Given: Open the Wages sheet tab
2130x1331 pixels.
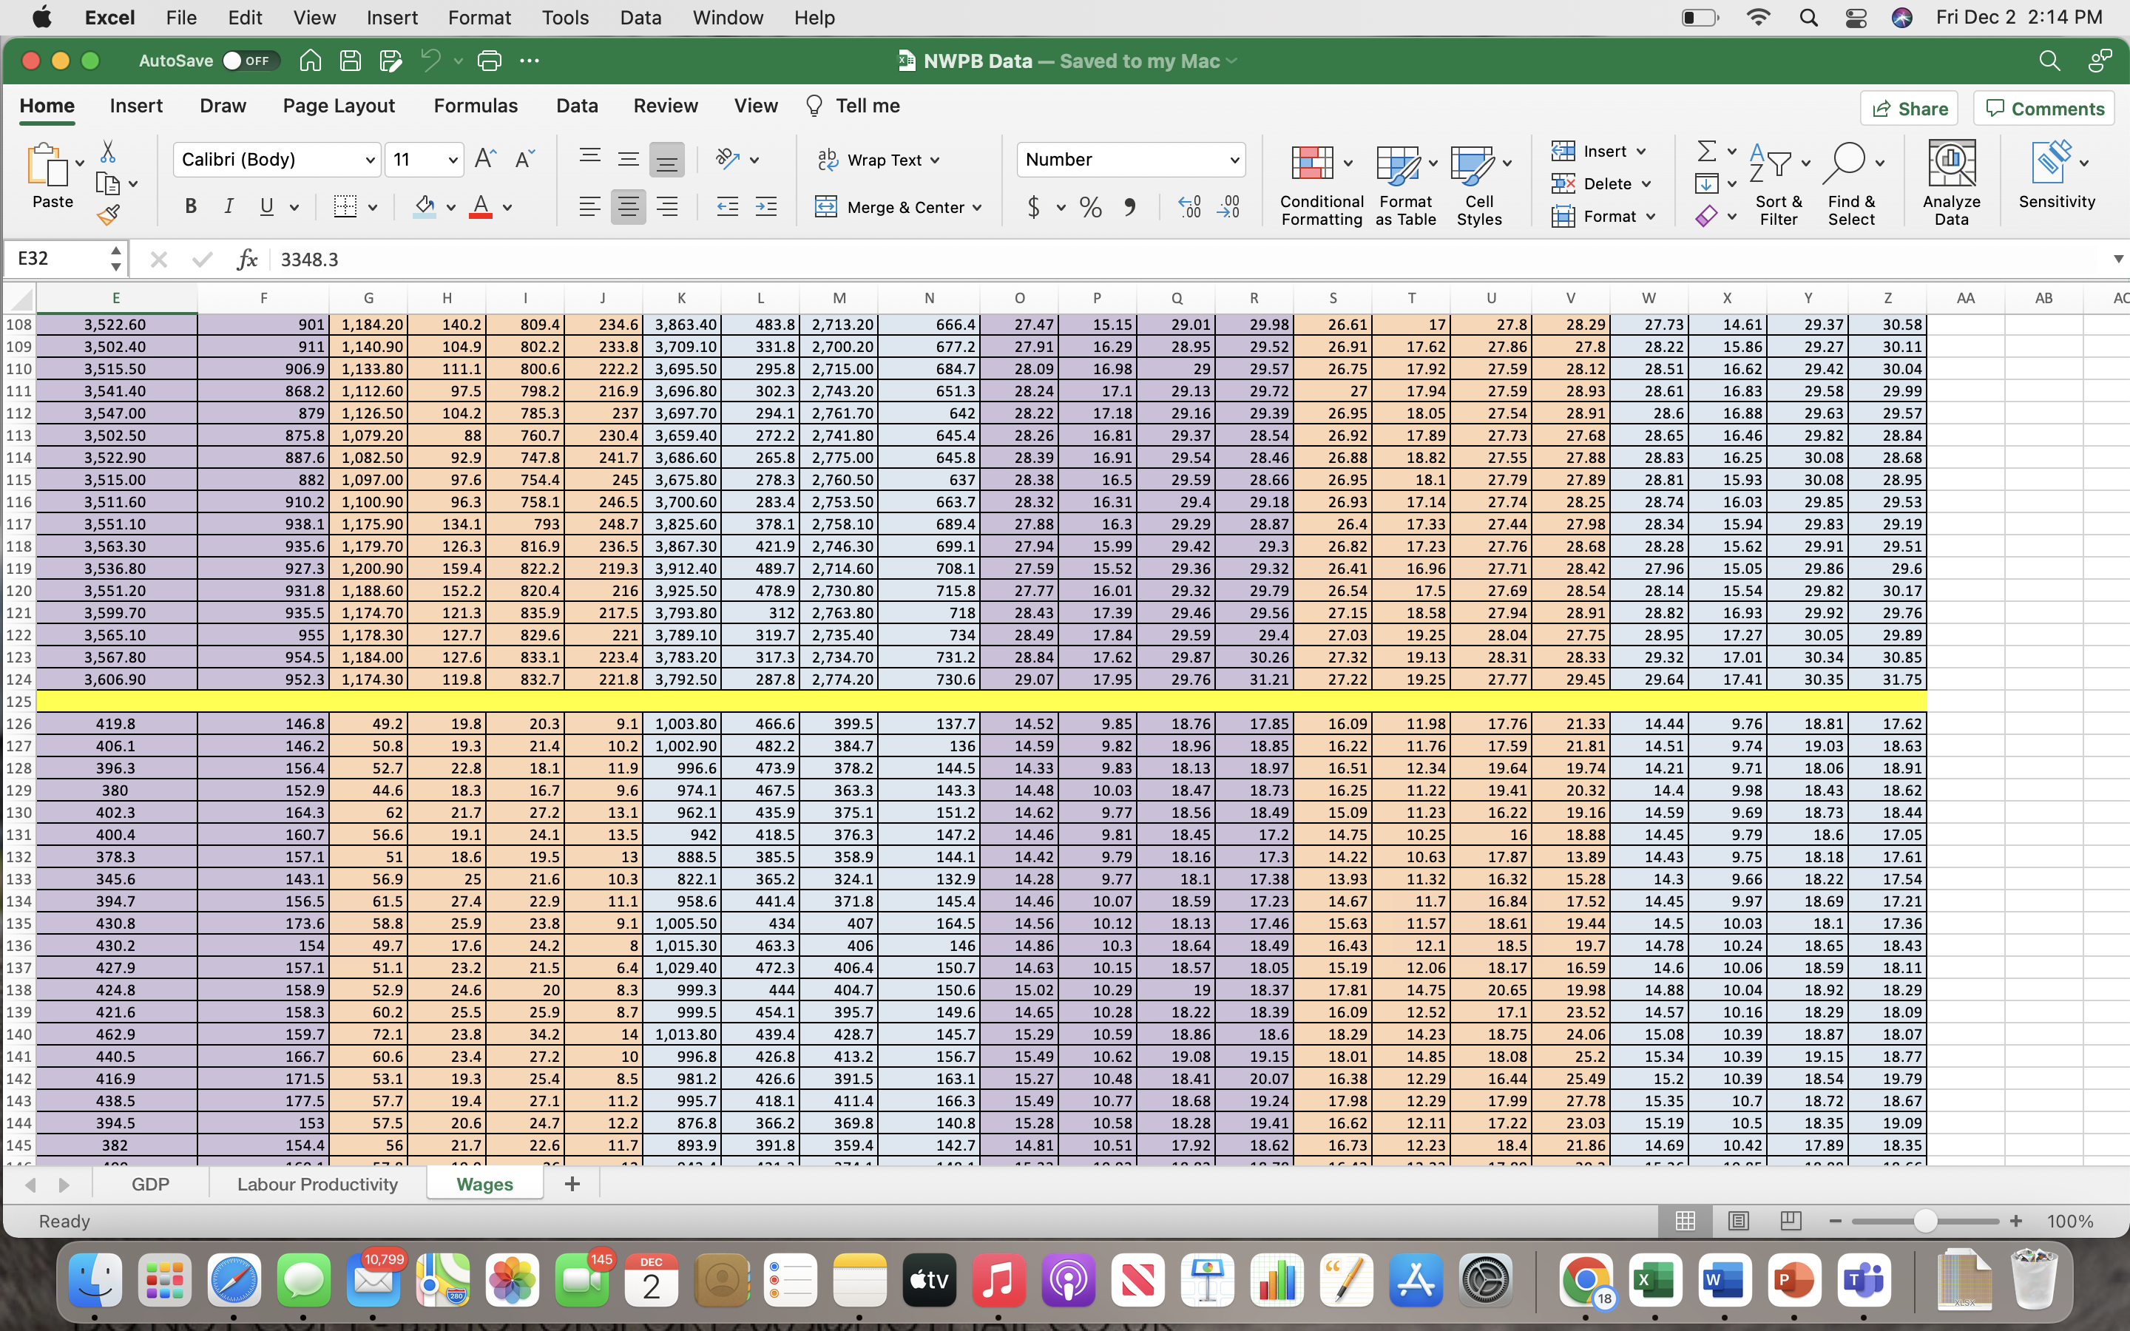Looking at the screenshot, I should [x=485, y=1183].
